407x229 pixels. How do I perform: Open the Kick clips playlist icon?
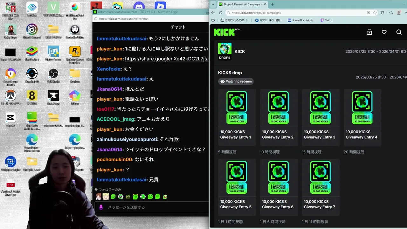click(x=369, y=32)
